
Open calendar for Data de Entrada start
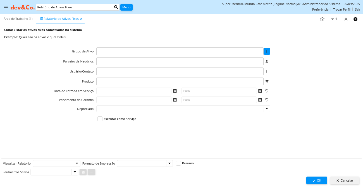[175, 91]
